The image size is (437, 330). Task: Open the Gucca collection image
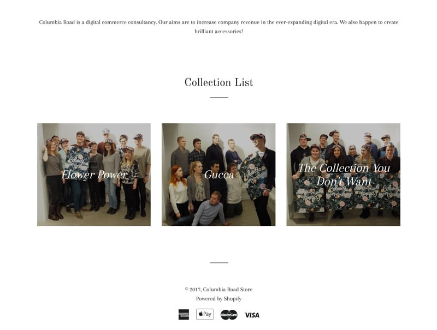tap(218, 175)
